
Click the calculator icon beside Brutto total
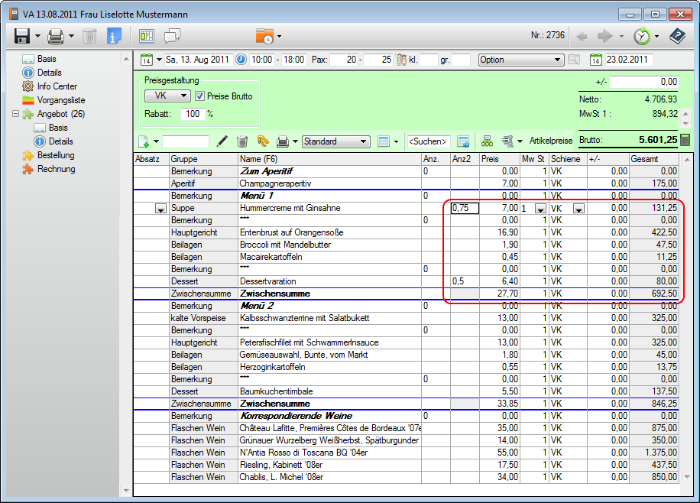pyautogui.click(x=685, y=140)
